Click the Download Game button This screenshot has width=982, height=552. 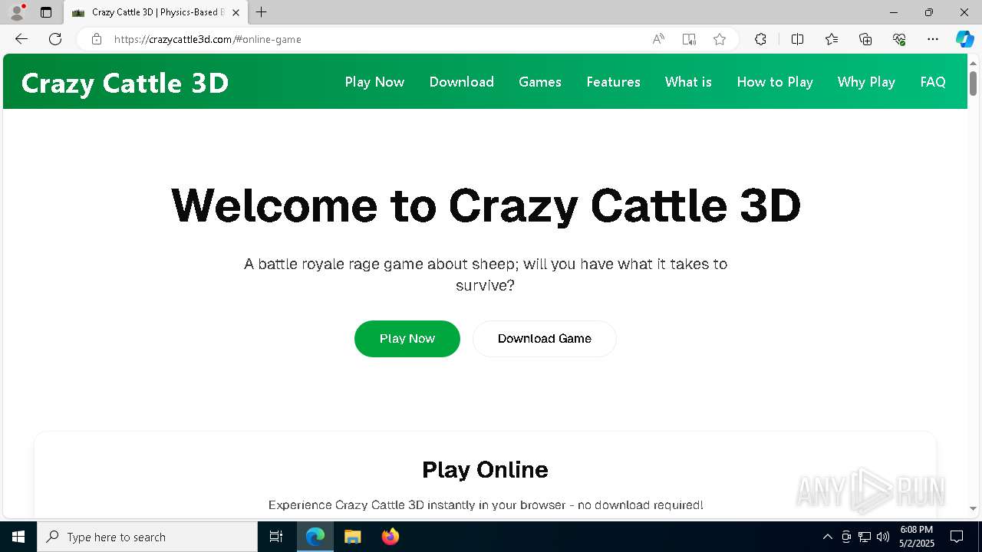coord(545,339)
